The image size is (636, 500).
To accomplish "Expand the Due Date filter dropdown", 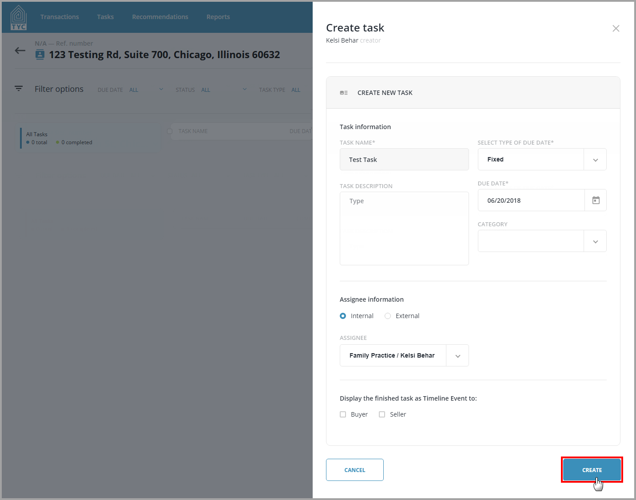I will [x=161, y=89].
